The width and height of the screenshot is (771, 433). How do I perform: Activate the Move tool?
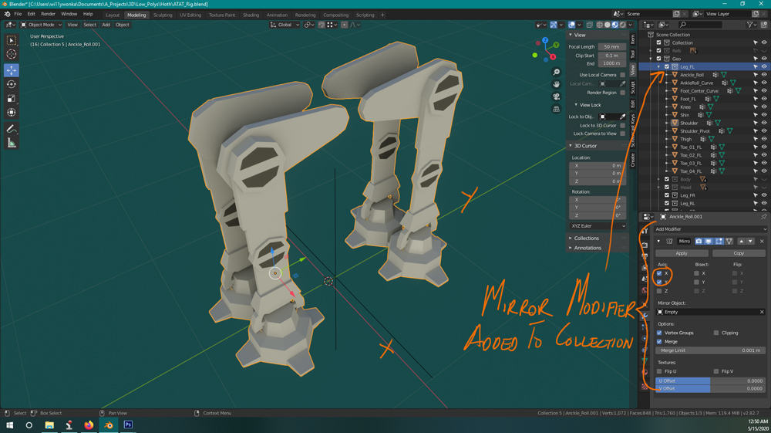coord(12,70)
